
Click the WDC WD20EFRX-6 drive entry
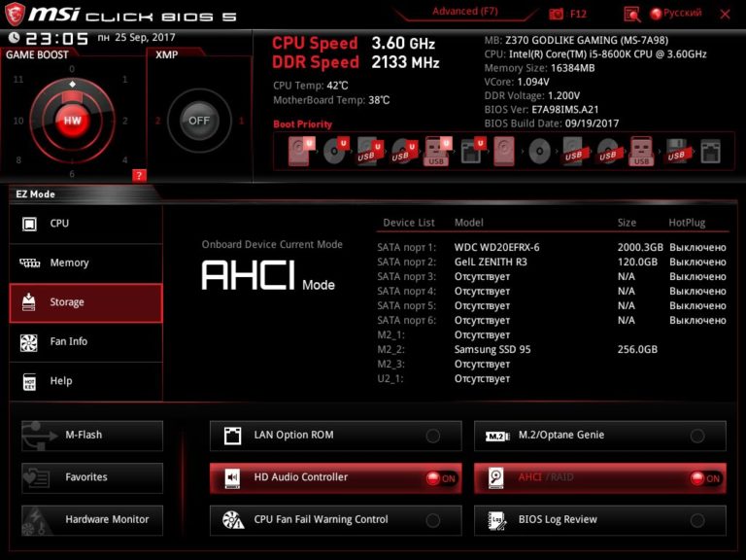496,248
